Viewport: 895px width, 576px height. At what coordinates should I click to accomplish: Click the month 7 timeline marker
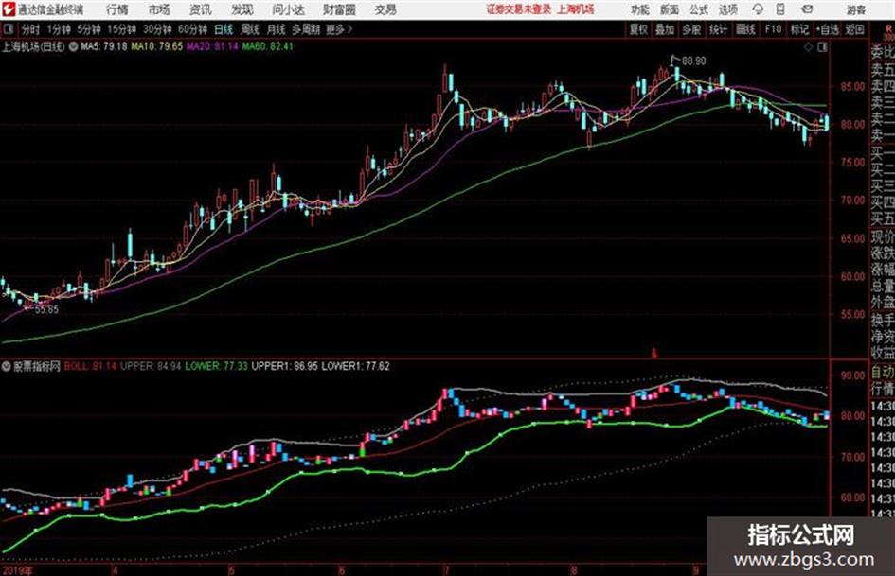coord(446,570)
